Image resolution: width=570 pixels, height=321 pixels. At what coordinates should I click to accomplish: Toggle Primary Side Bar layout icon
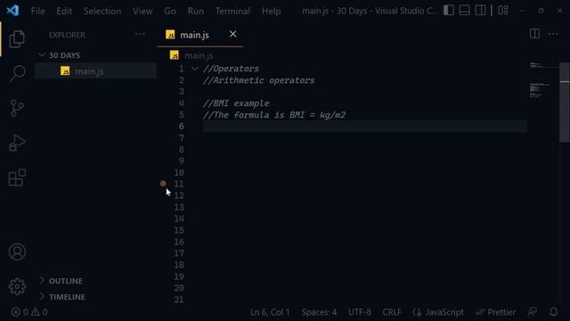point(448,11)
